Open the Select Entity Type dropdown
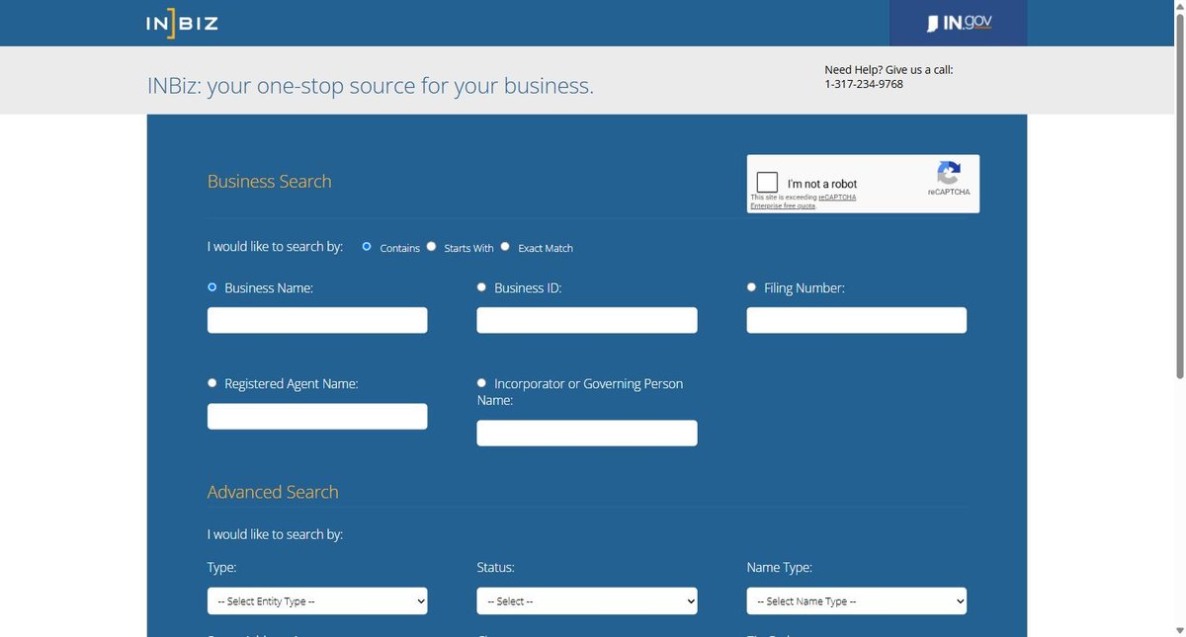 pyautogui.click(x=317, y=601)
